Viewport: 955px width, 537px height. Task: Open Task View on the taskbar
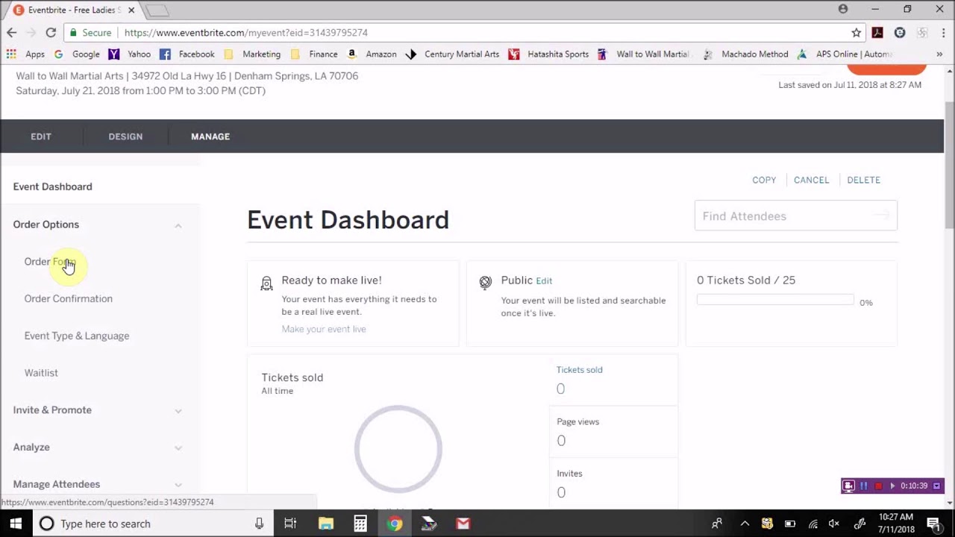tap(290, 524)
